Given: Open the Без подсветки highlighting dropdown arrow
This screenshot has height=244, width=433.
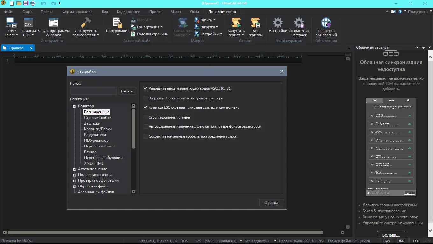Looking at the screenshot, I should [x=275, y=241].
